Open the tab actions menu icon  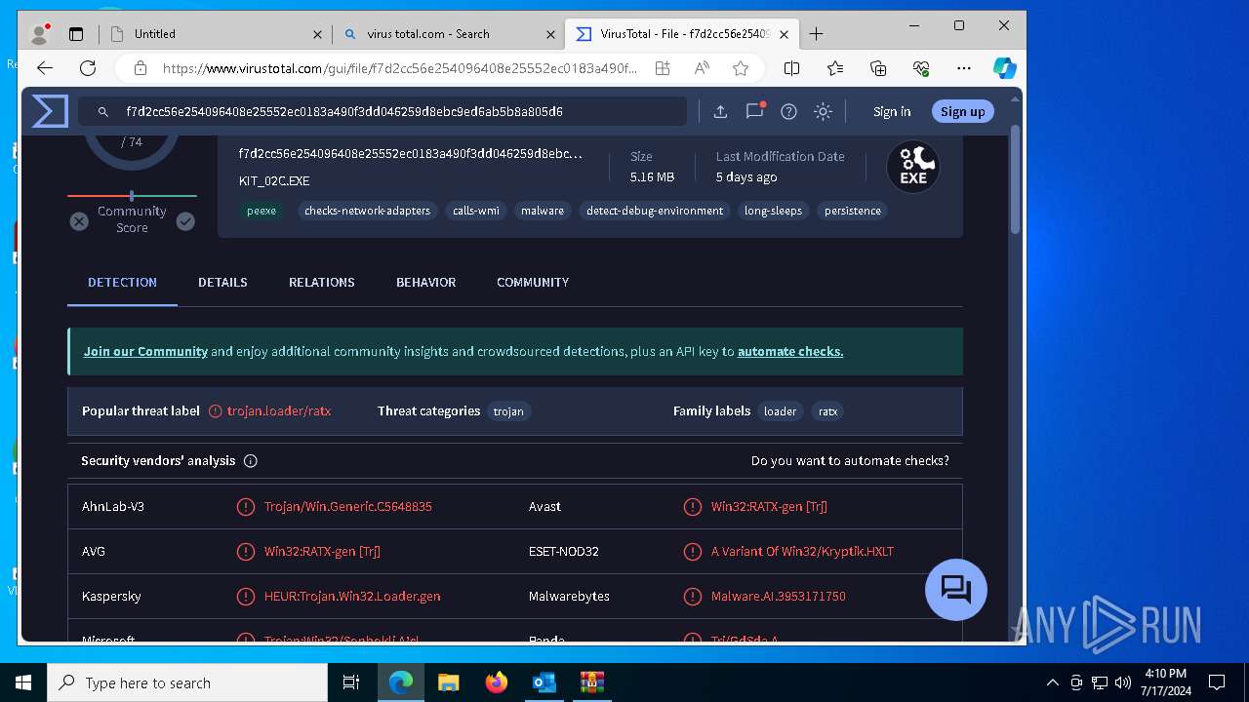[76, 34]
